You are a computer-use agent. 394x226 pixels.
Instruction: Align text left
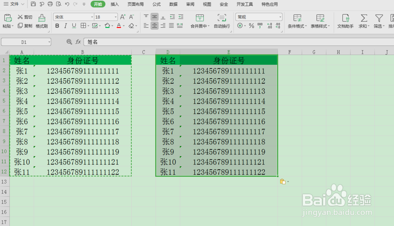point(146,26)
